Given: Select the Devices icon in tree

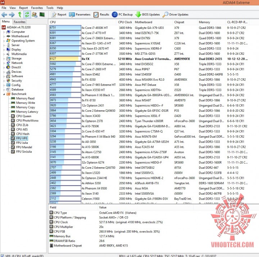Looking at the screenshot, I should (x=8, y=72).
